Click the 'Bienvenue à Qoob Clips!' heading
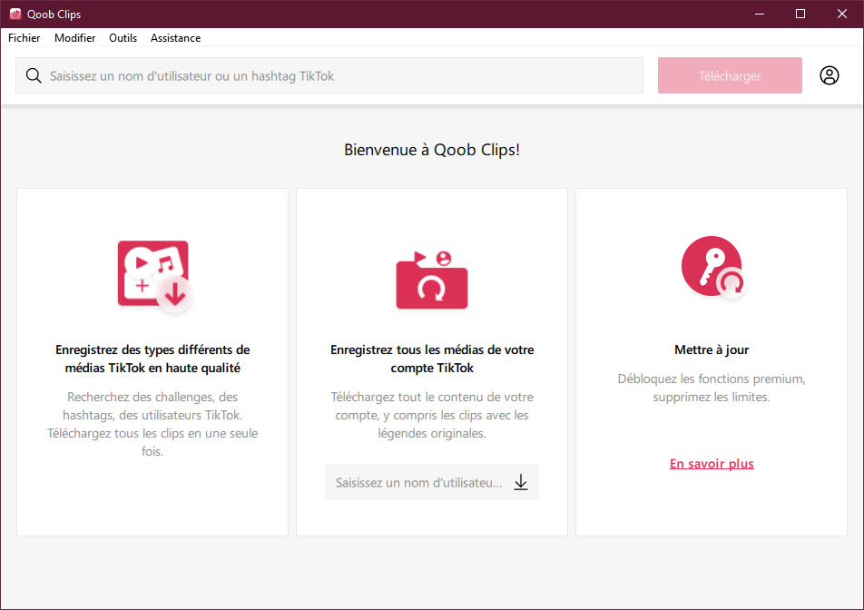Viewport: 864px width, 610px height. (x=432, y=150)
